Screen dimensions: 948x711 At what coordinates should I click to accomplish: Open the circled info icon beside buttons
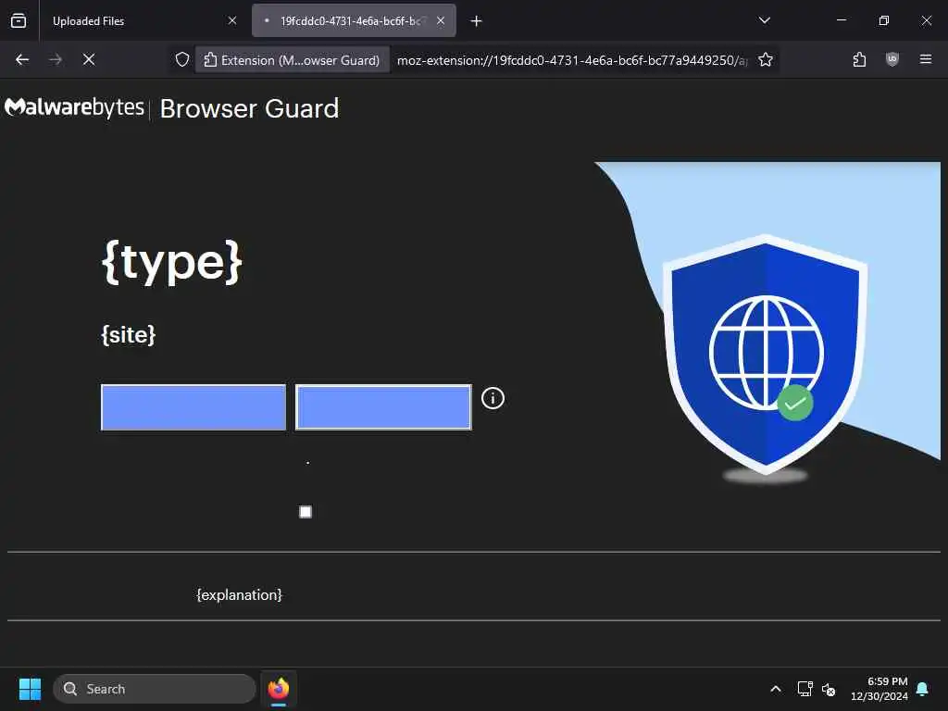point(493,398)
